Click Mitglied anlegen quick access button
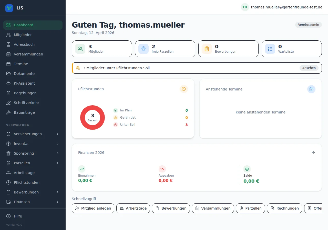The width and height of the screenshot is (328, 230). (93, 208)
